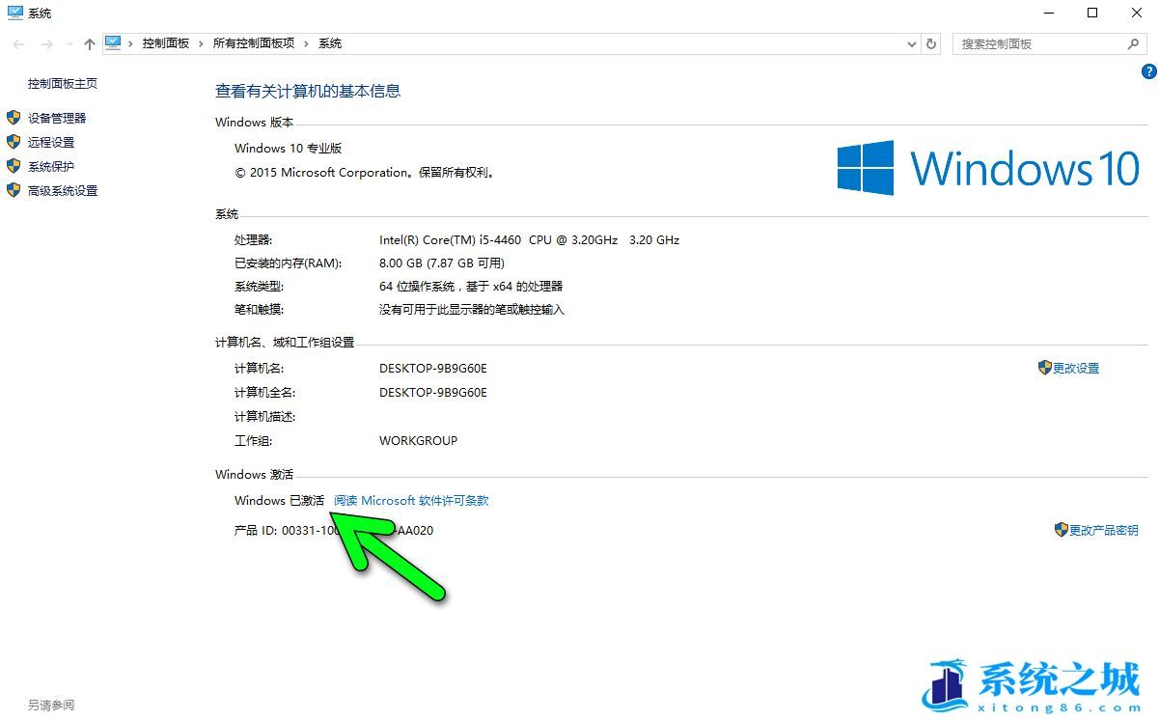Close the 系统 window
The width and height of the screenshot is (1159, 720).
coord(1137,13)
